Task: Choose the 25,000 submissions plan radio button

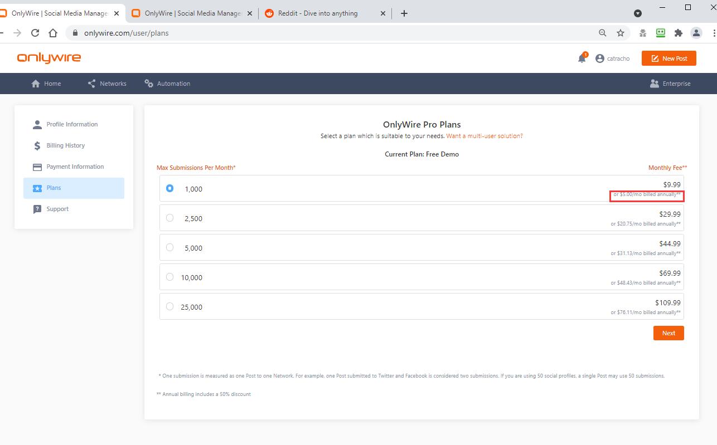Action: (170, 306)
